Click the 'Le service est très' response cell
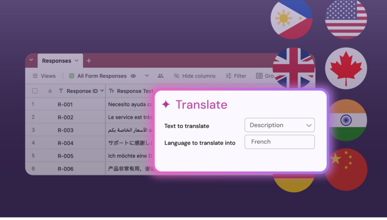This screenshot has width=387, height=220. (x=130, y=117)
